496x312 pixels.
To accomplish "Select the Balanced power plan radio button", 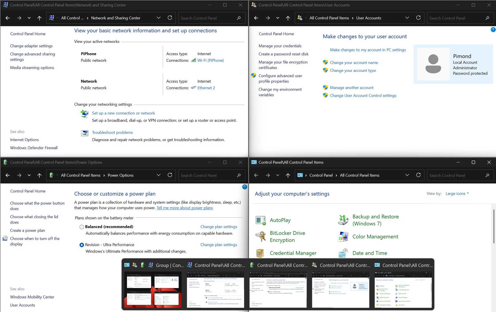I will pyautogui.click(x=81, y=227).
